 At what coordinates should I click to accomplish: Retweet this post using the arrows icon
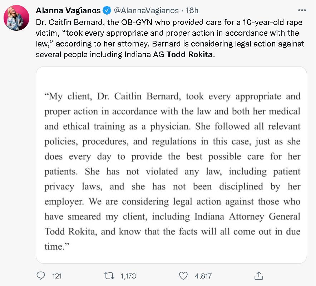(x=108, y=276)
